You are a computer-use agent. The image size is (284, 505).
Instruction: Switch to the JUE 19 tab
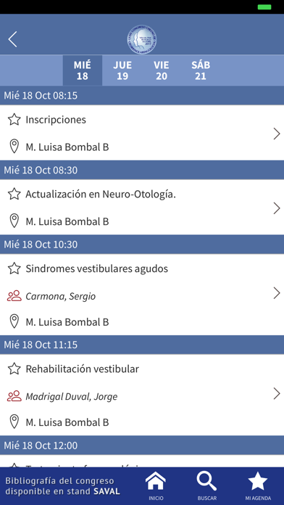[x=122, y=70]
